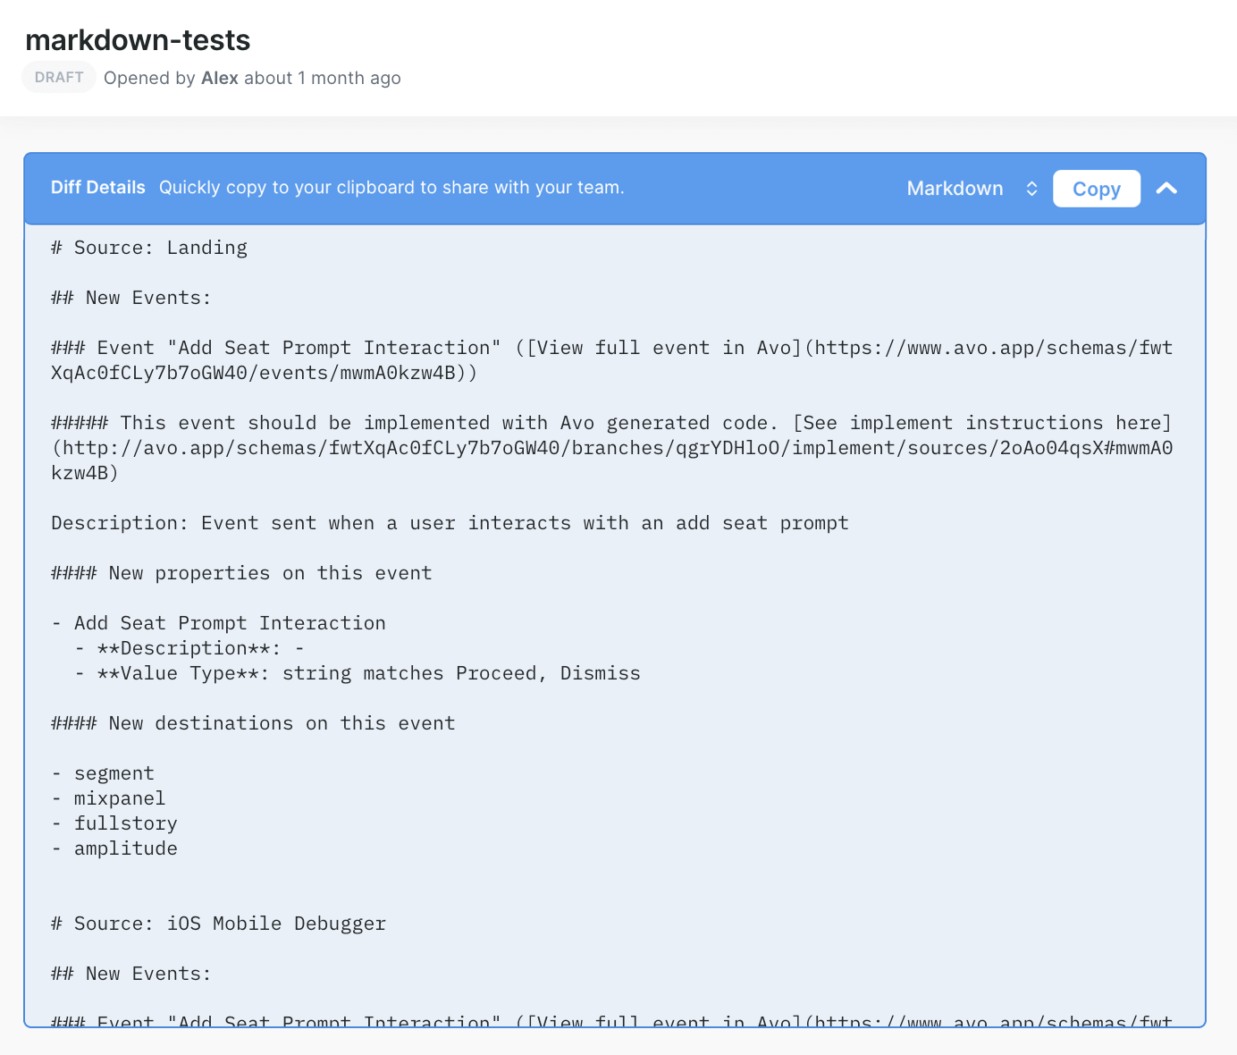1237x1055 pixels.
Task: Collapse the Diff Details panel using chevron
Action: coord(1166,189)
